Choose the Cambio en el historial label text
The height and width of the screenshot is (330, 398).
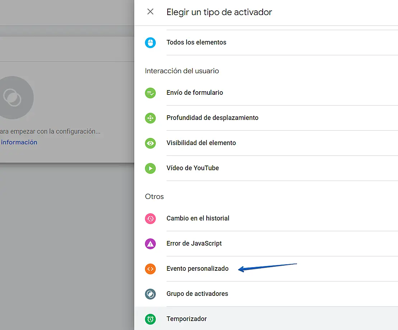(x=198, y=218)
